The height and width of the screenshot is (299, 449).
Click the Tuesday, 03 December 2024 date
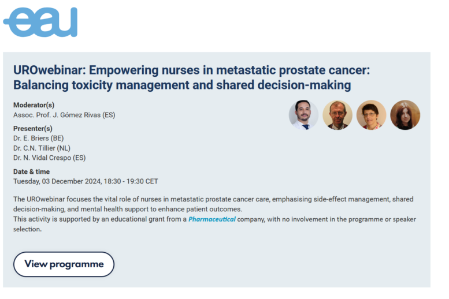pyautogui.click(x=56, y=181)
